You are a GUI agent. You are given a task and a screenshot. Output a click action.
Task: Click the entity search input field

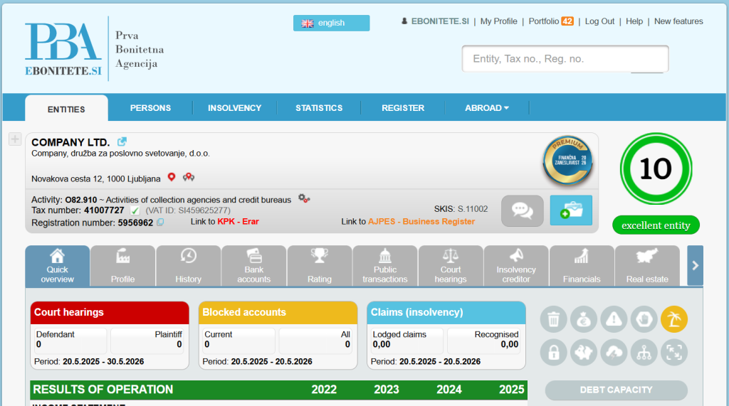tap(565, 58)
